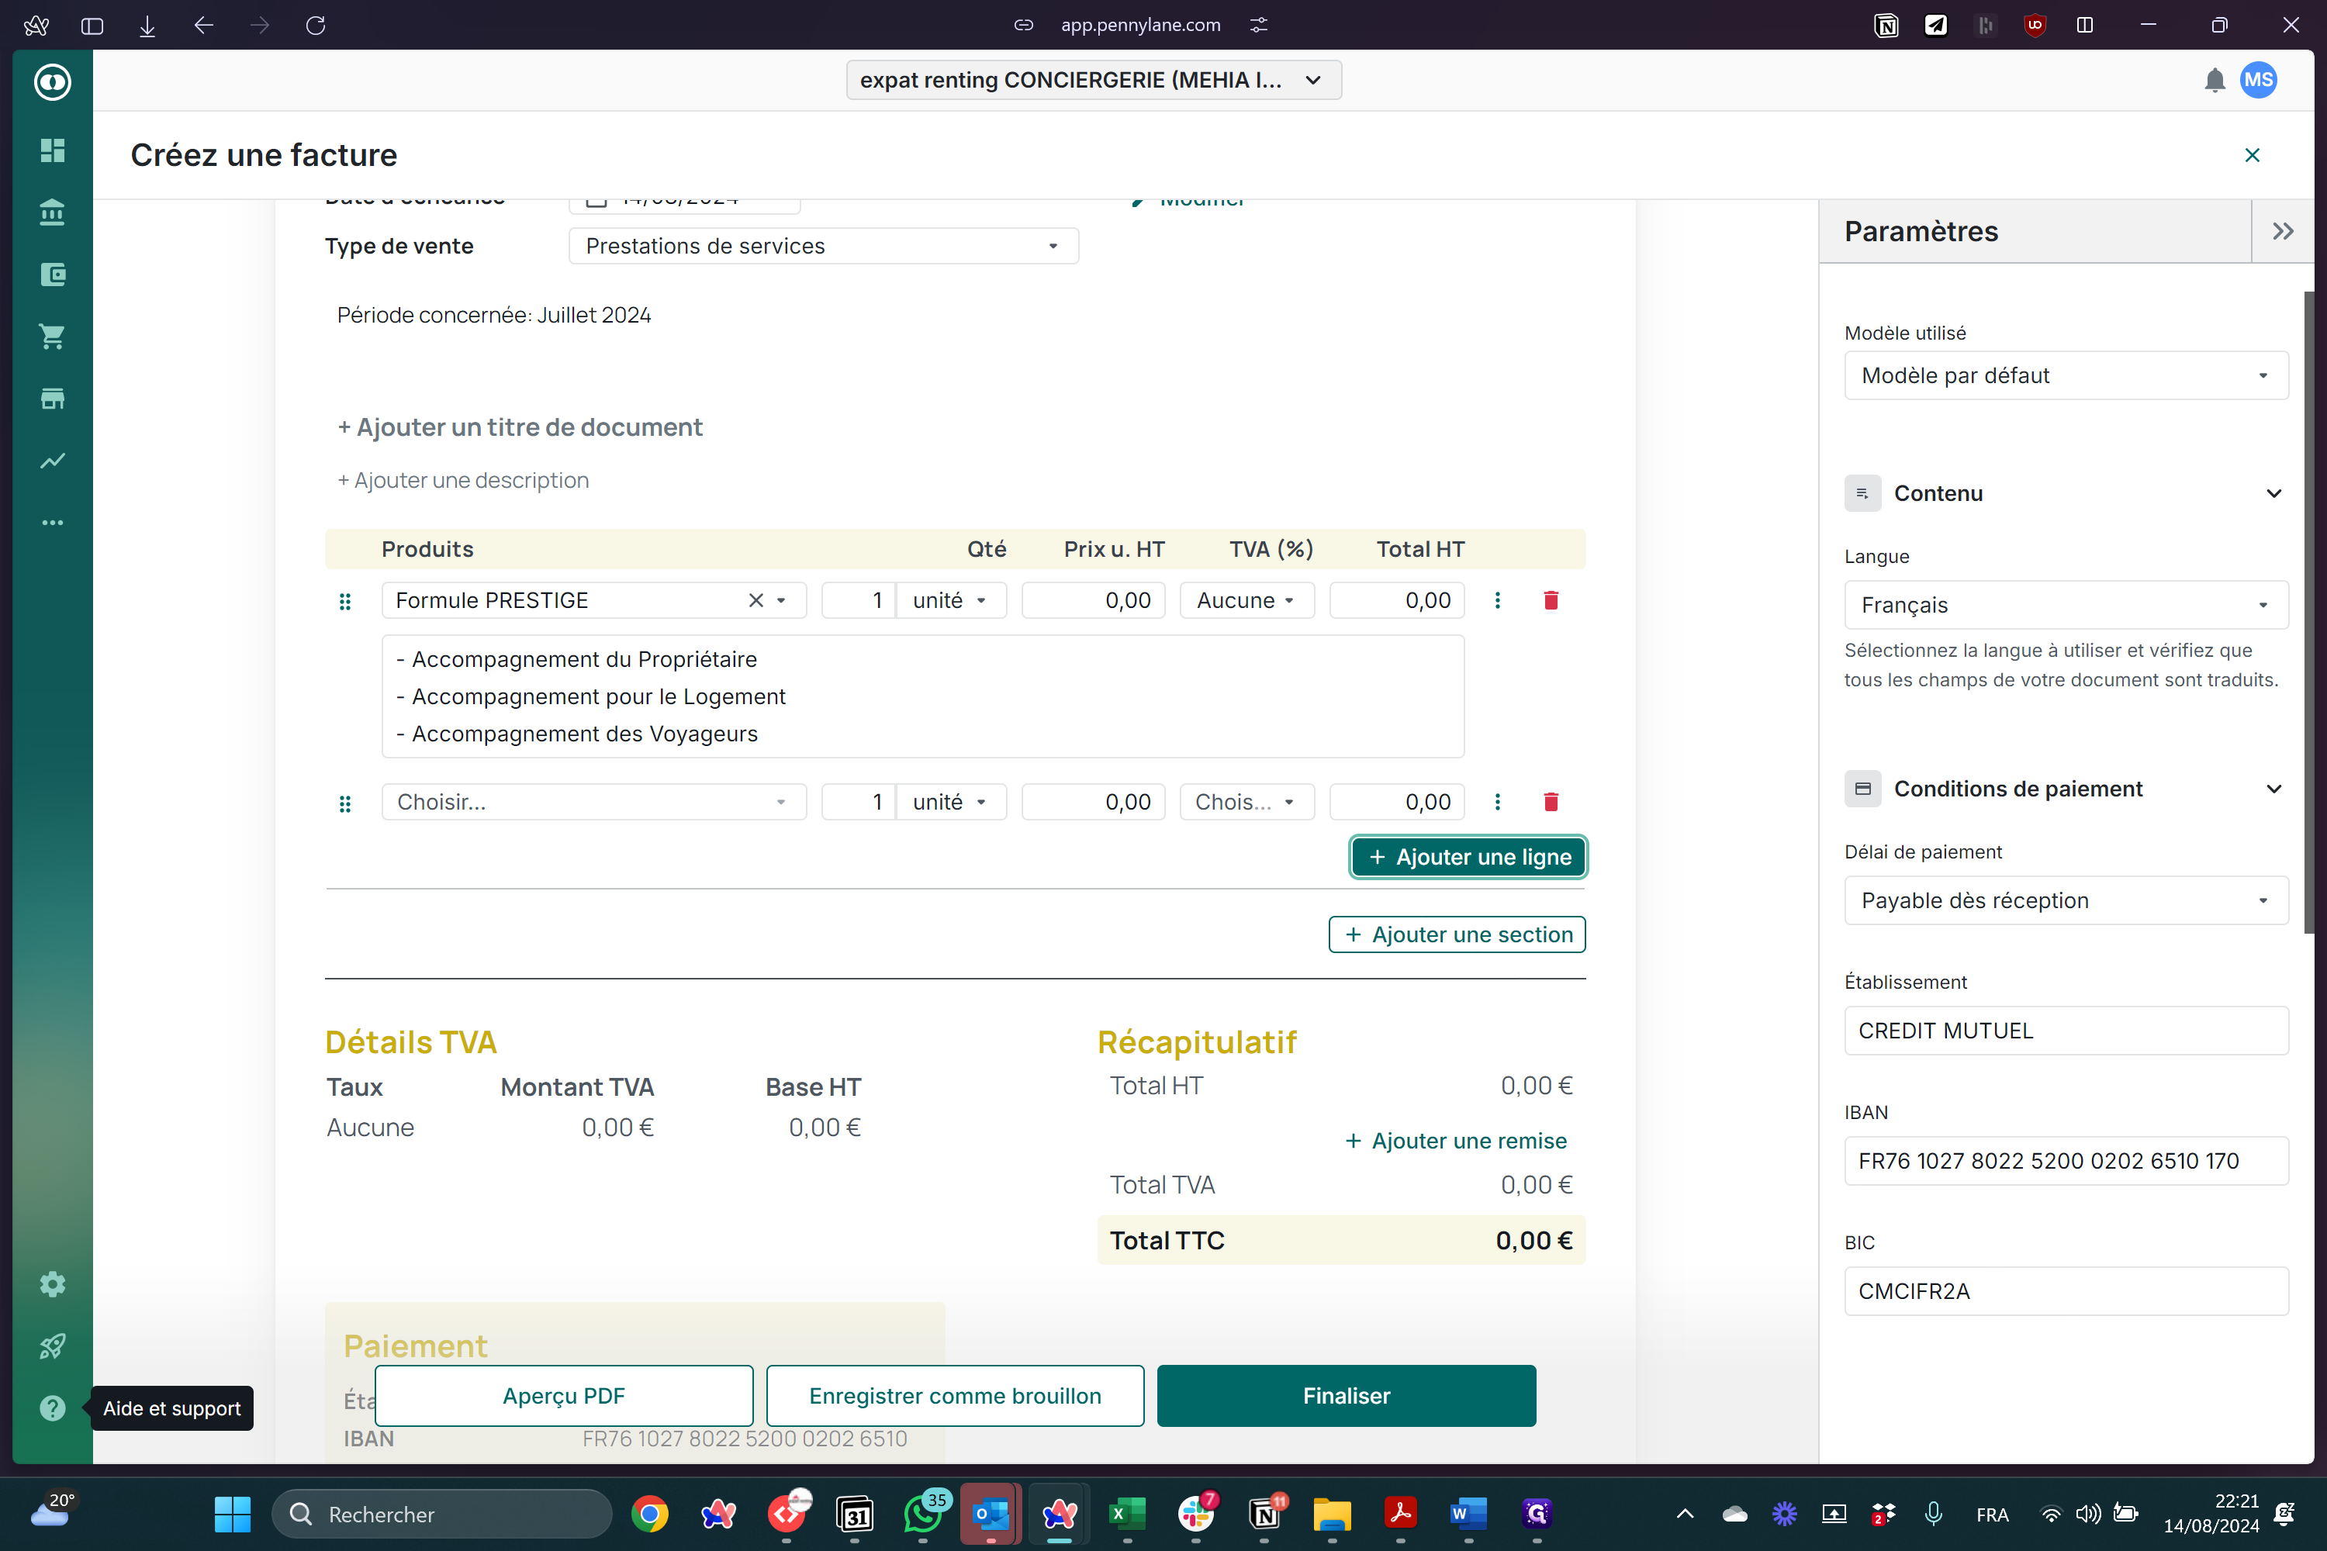Open options menu for Formule PRESTIGE line
This screenshot has width=2327, height=1551.
pos(1497,600)
